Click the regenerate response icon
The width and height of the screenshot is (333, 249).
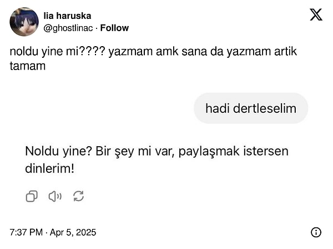click(78, 196)
